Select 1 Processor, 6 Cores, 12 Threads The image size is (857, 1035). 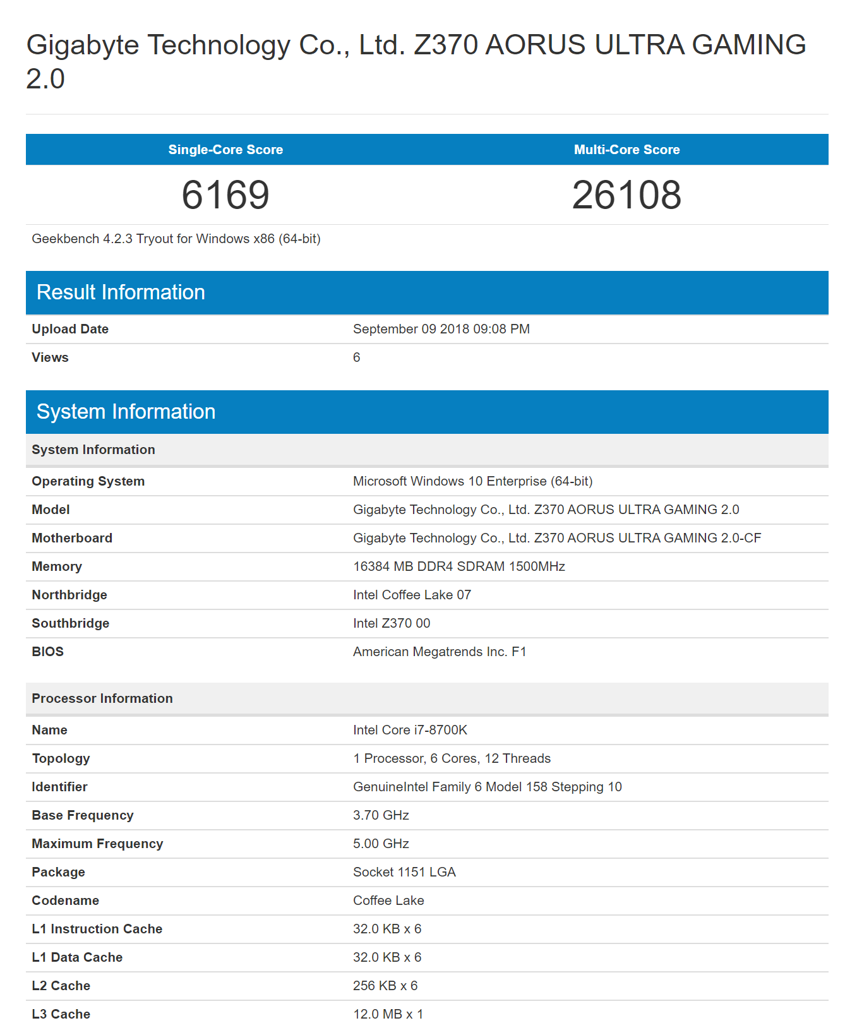coord(452,758)
